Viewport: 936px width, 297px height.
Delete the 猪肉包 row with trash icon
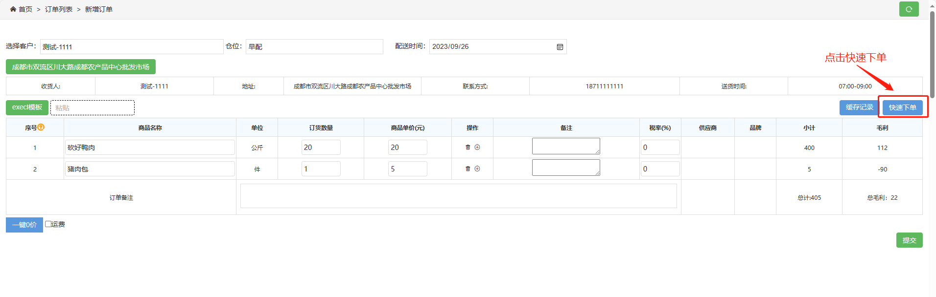click(x=468, y=169)
